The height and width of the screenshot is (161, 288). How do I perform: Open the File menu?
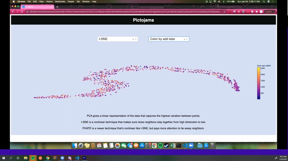click(29, 1)
